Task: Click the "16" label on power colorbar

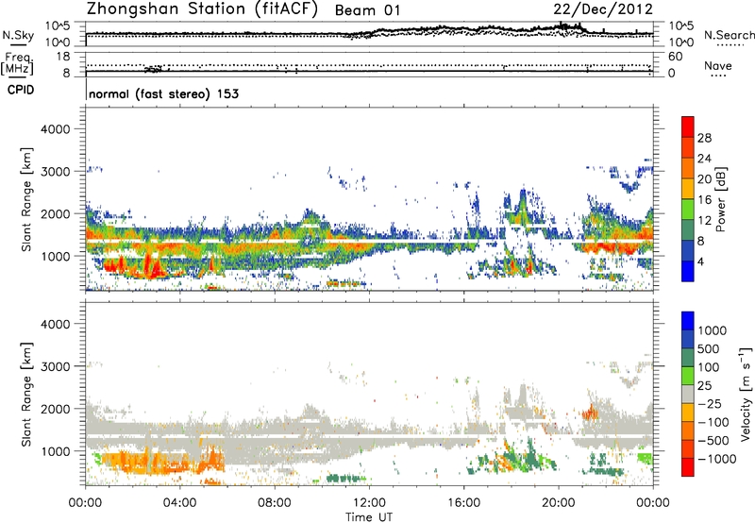Action: (x=704, y=200)
